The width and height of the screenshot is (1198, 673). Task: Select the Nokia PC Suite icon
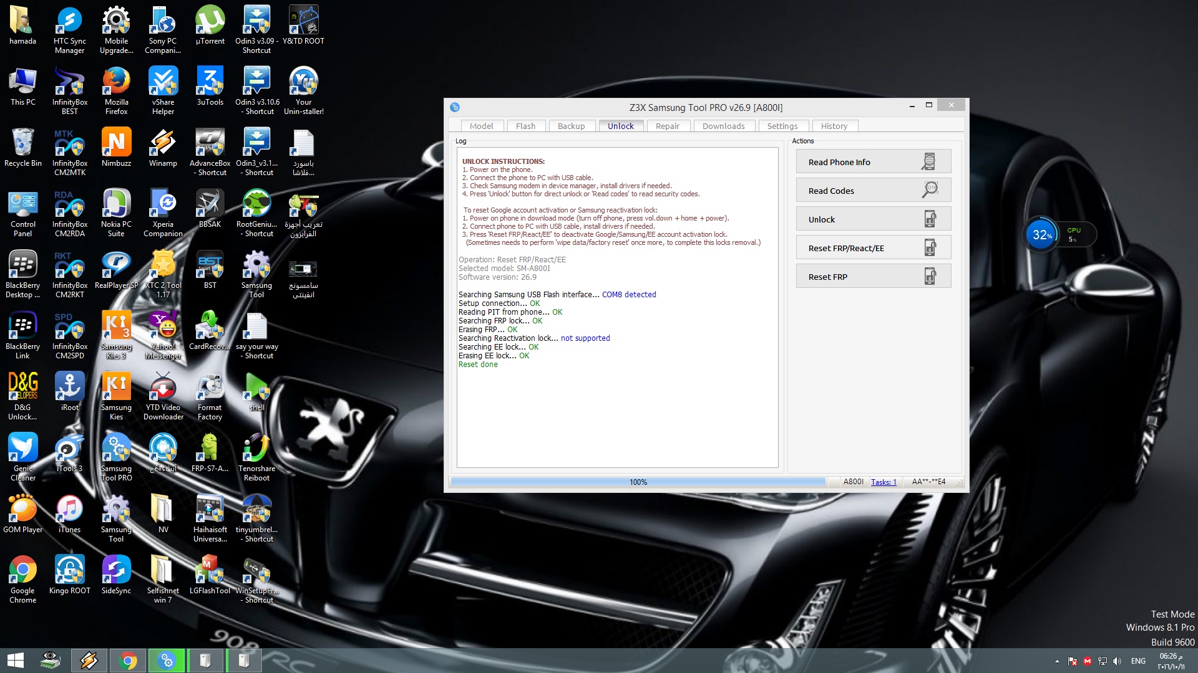coord(116,214)
